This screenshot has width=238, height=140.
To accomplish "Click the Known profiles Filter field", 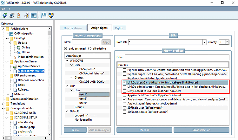I will pos(177,57).
